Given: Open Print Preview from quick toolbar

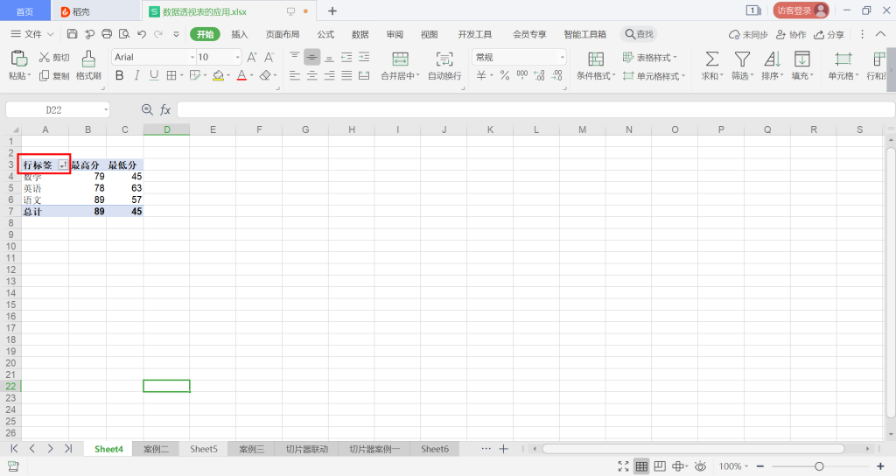Looking at the screenshot, I should coord(124,34).
